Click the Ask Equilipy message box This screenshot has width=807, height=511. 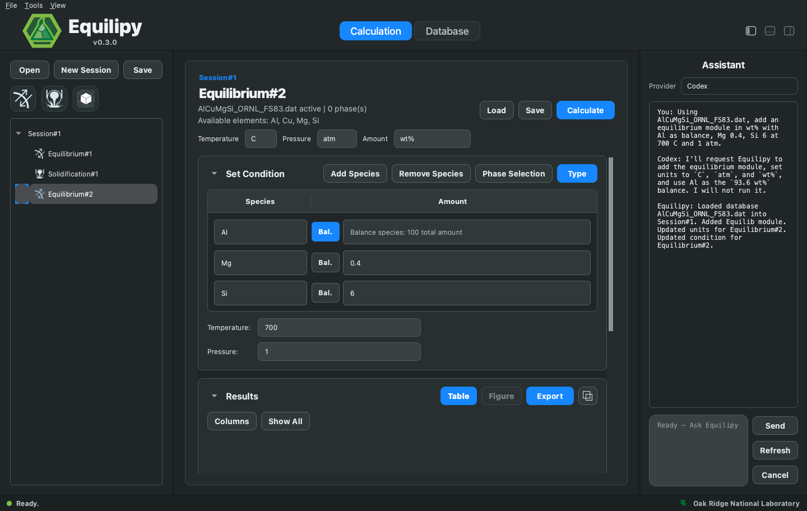click(x=698, y=450)
